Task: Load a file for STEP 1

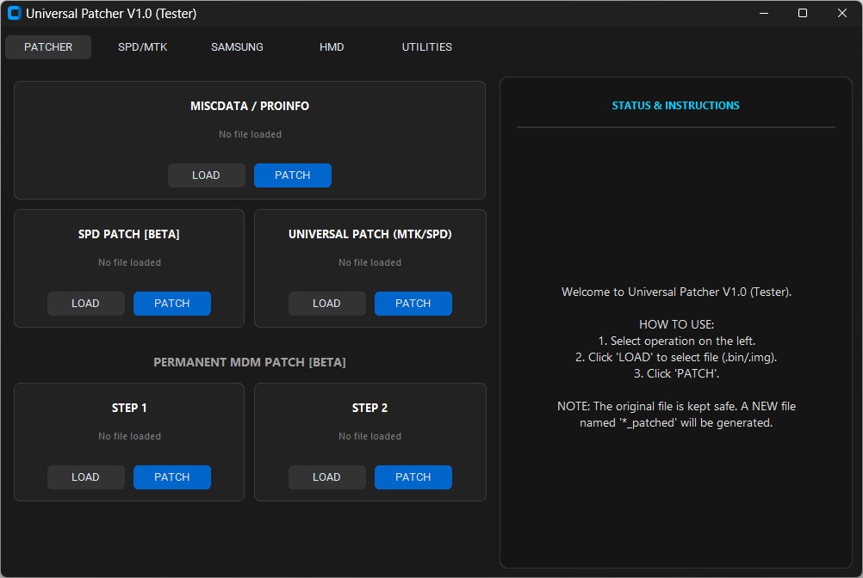Action: pyautogui.click(x=86, y=477)
